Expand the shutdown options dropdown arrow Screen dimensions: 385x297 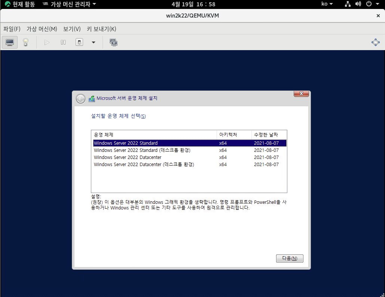pos(94,43)
